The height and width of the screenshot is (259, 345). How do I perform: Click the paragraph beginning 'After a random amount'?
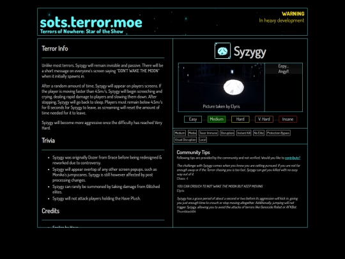102,99
